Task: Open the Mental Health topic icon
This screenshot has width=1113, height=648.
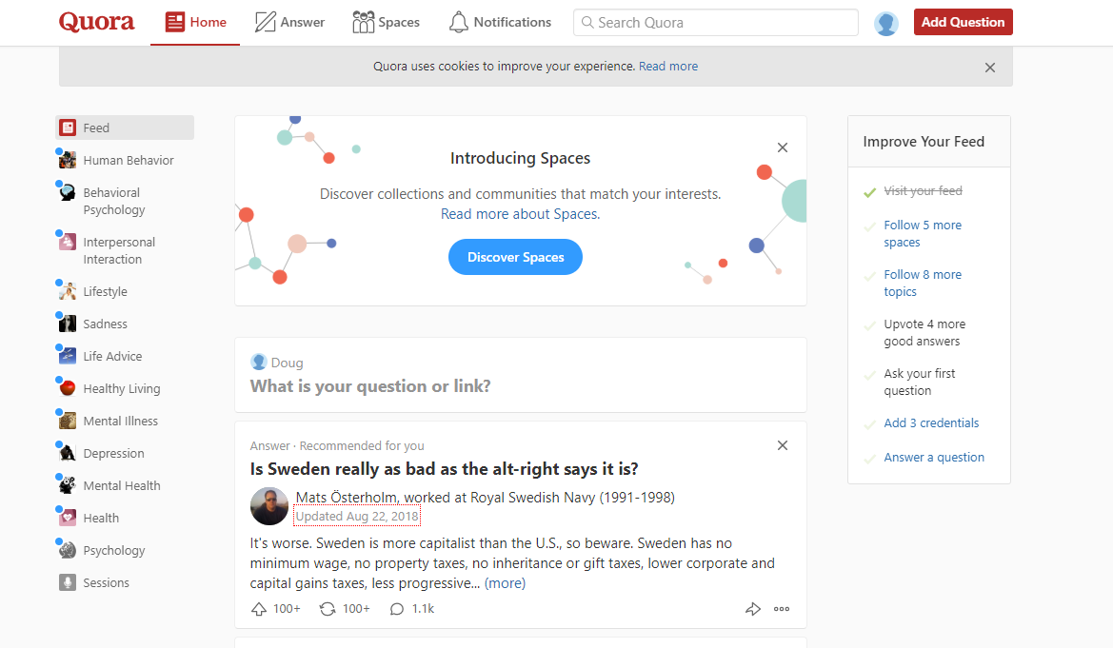Action: point(68,485)
